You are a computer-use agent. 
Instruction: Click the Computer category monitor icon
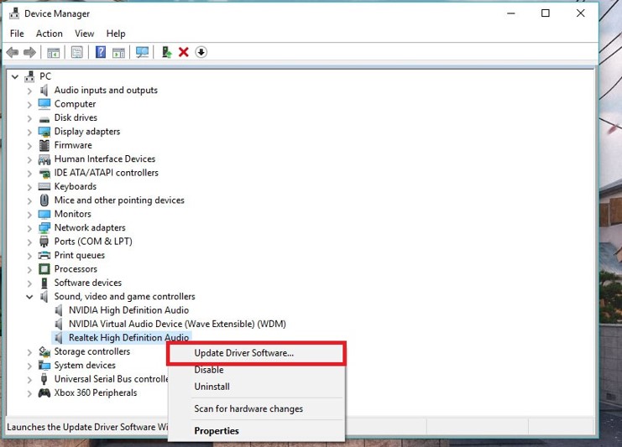point(44,104)
